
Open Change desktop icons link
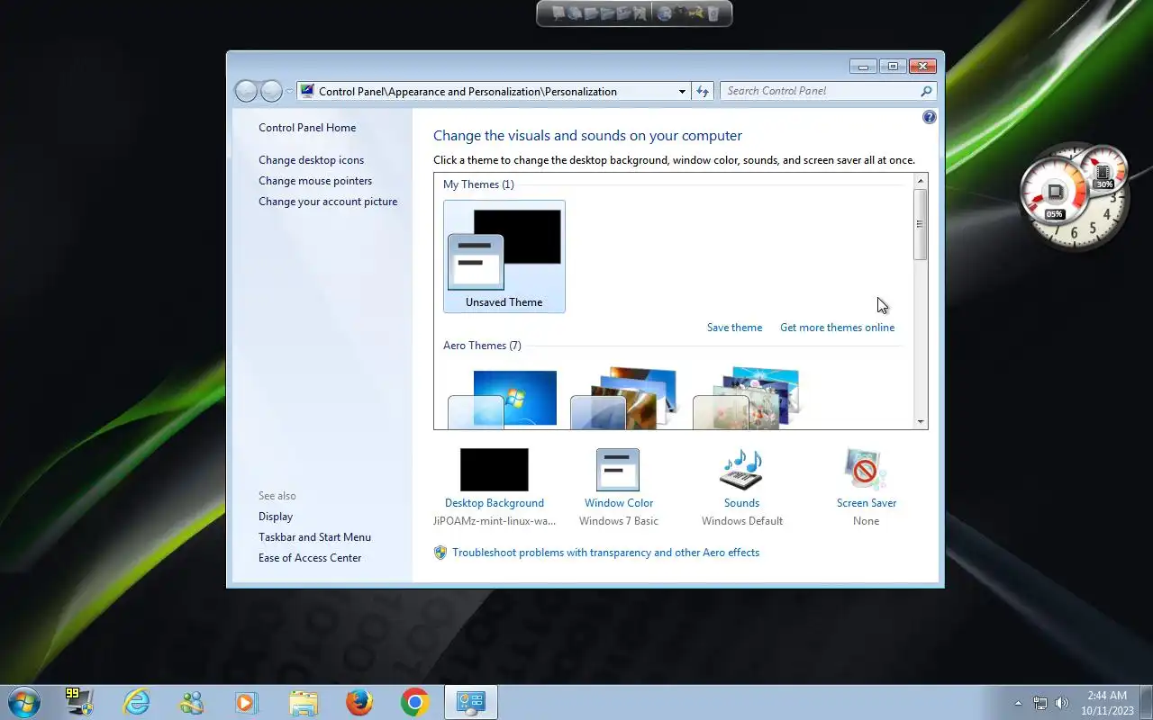pyautogui.click(x=312, y=160)
